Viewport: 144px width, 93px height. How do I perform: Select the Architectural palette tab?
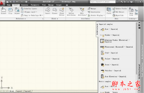(x=97, y=29)
